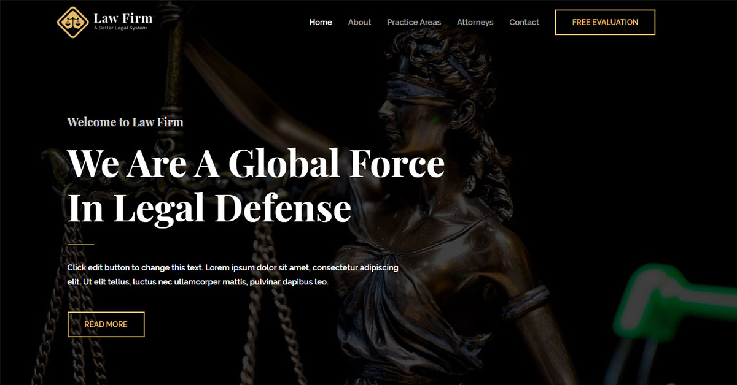Click the gold scales logo icon

[x=72, y=22]
